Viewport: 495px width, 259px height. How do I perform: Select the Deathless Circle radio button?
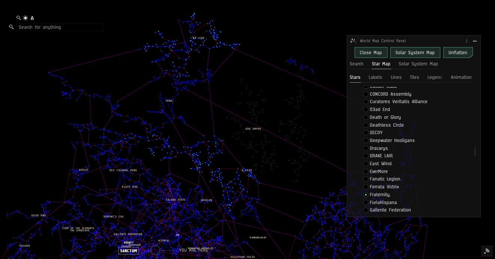click(366, 125)
